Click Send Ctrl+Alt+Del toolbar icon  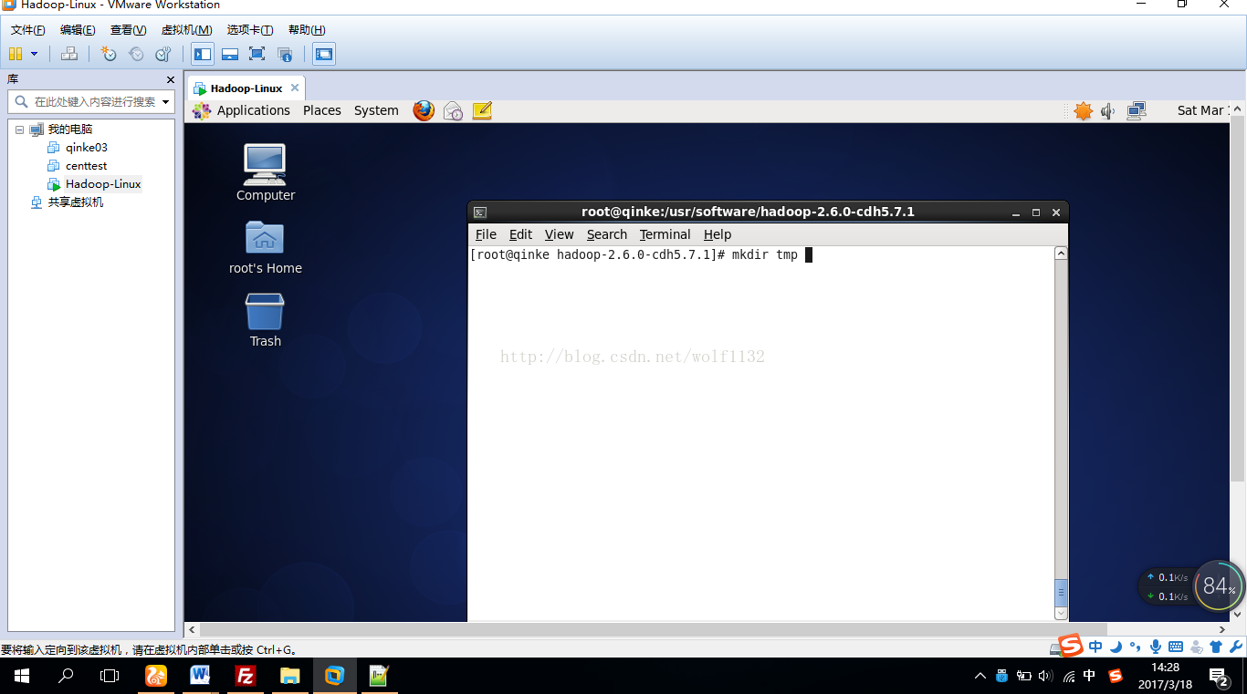click(x=68, y=54)
